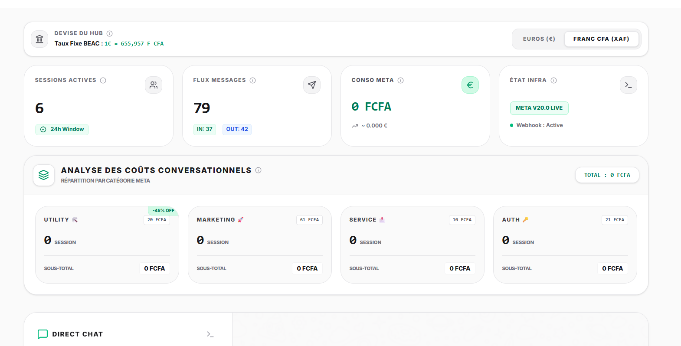Open info tooltip next to Devise du Hub
Screen dimensions: 681x346
[110, 33]
